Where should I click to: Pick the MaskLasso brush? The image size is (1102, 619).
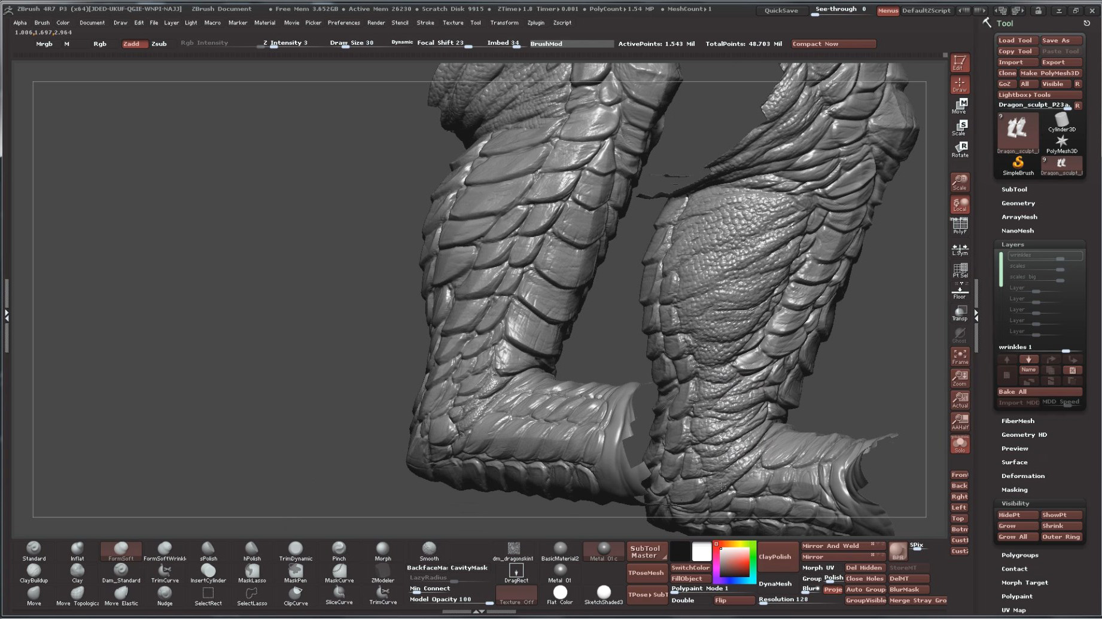click(252, 573)
